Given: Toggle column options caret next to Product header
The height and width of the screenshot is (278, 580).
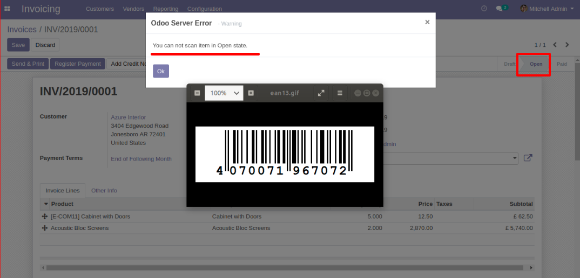Looking at the screenshot, I should [x=46, y=204].
